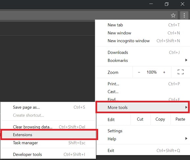Screen dimensions: 190x160
Task: Open the three-dot Chrome menu
Action: 184,15
